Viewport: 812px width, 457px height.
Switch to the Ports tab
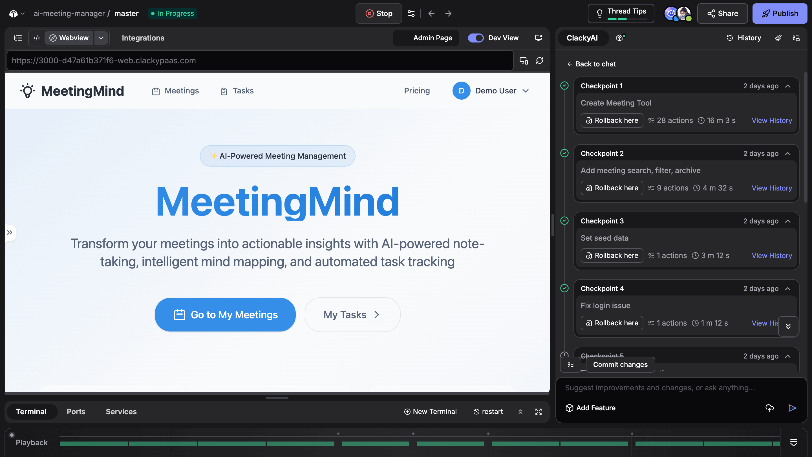[x=76, y=411]
